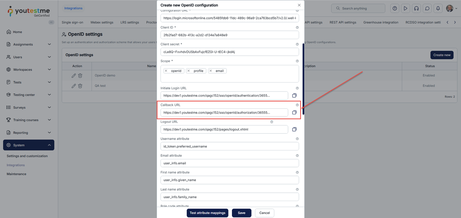
Task: Click info icon next to First name attribute
Action: coord(297,172)
